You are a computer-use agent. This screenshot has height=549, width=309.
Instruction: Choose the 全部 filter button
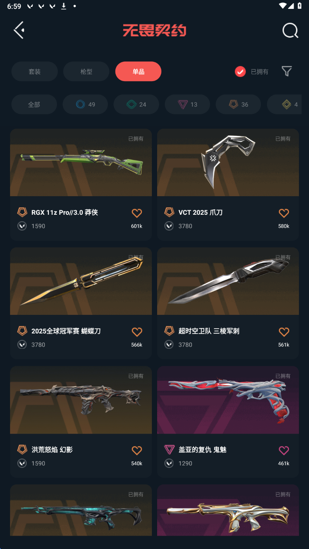pyautogui.click(x=34, y=105)
